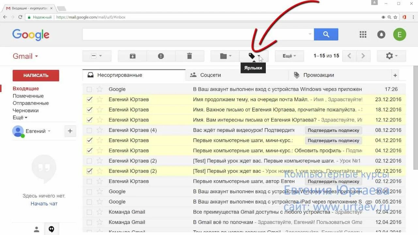
Task: Check the 08.12.2016 message checkbox
Action: click(x=89, y=130)
